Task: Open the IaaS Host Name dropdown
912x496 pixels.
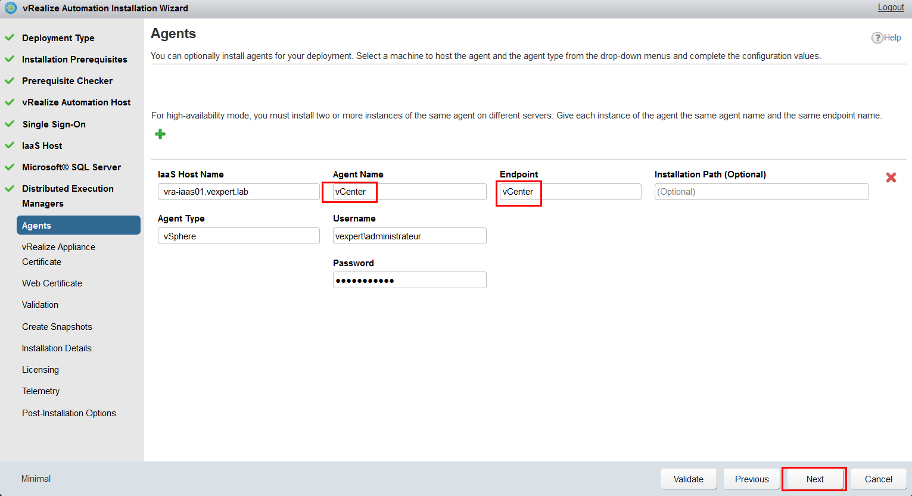Action: pos(239,192)
